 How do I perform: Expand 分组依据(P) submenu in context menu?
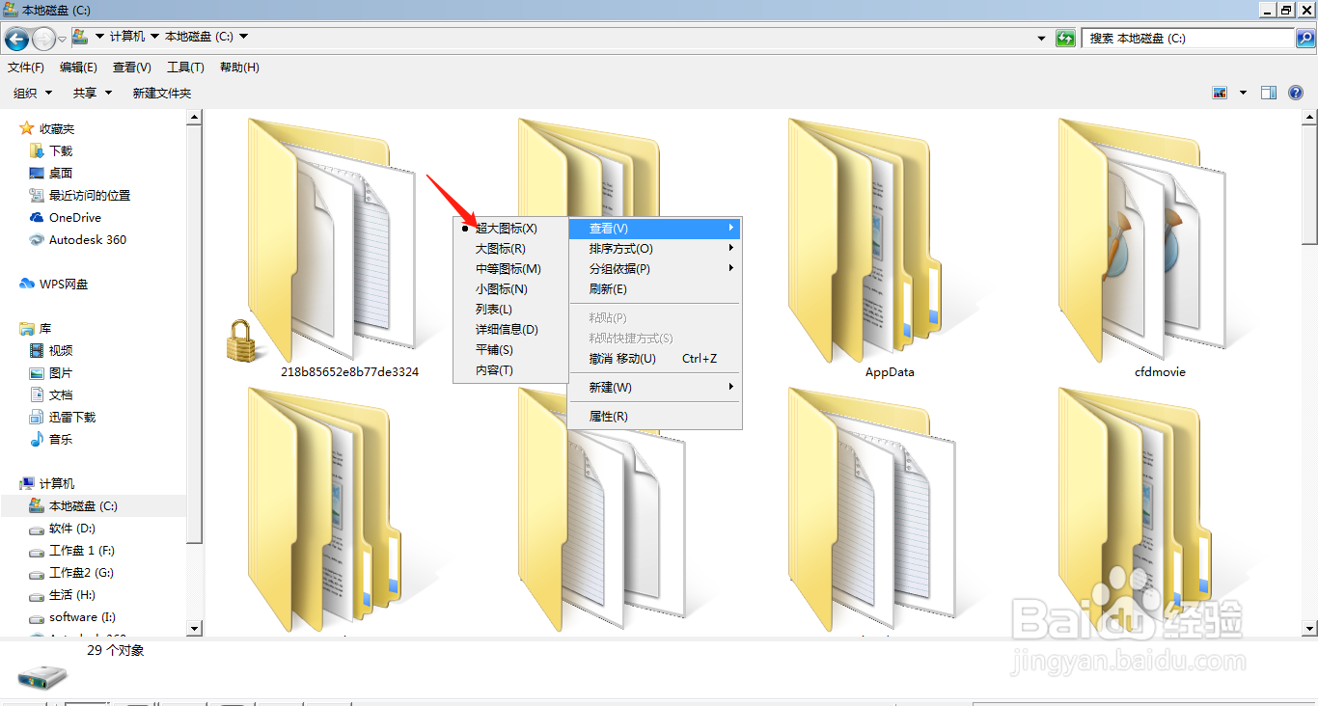pyautogui.click(x=655, y=269)
